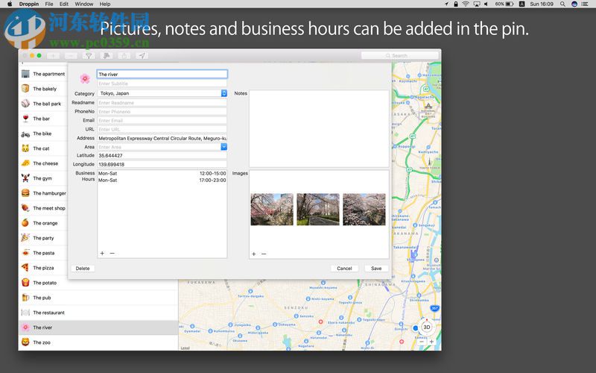Open the Category dropdown showing Tokyo, Japan
596x373 pixels.
coord(223,93)
